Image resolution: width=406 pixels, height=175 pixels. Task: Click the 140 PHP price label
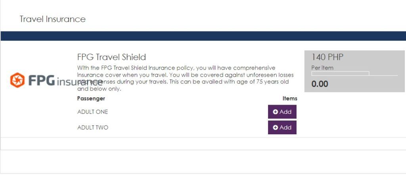pyautogui.click(x=327, y=57)
